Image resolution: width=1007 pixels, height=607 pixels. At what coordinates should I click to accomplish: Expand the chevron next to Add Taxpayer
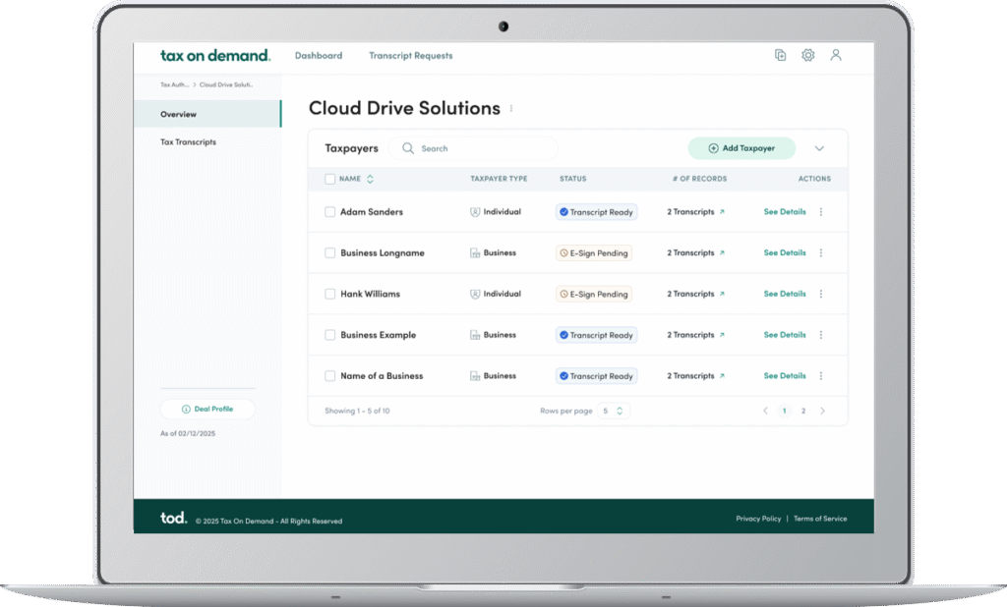click(819, 148)
